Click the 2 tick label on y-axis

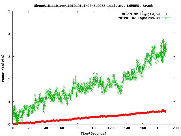point(10,79)
